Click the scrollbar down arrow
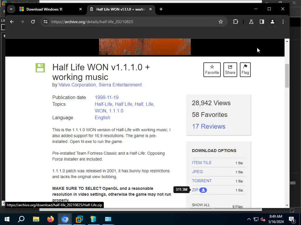 (287, 205)
